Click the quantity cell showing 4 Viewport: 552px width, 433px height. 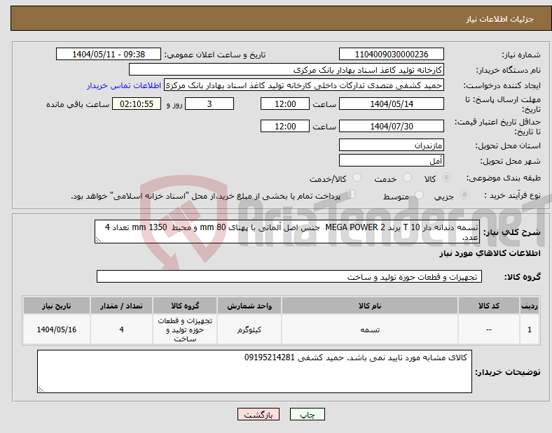coord(121,329)
